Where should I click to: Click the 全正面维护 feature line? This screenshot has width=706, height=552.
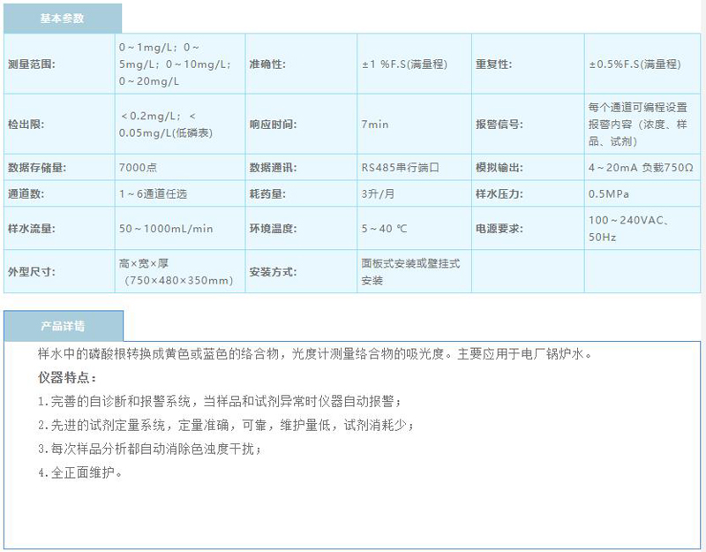[79, 473]
